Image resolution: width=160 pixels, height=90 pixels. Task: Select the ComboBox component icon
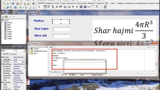[85, 7]
